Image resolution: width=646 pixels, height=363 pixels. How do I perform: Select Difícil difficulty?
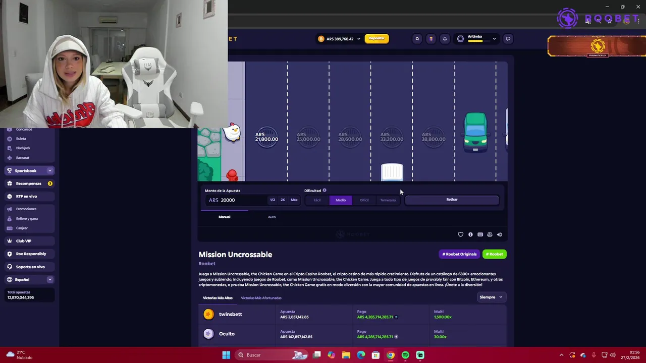364,200
